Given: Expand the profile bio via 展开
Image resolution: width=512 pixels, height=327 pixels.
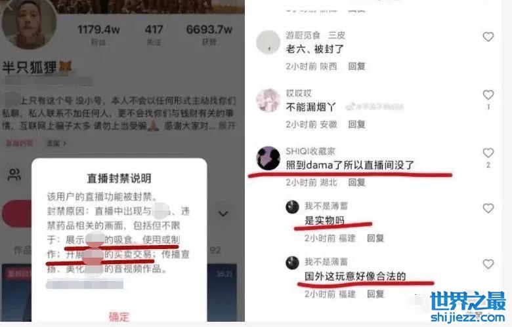Looking at the screenshot, I should point(227,126).
